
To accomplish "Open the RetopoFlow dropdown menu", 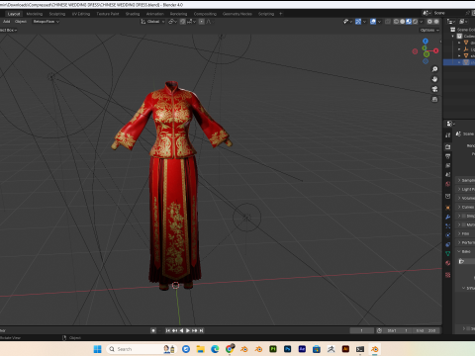I will 46,22.
